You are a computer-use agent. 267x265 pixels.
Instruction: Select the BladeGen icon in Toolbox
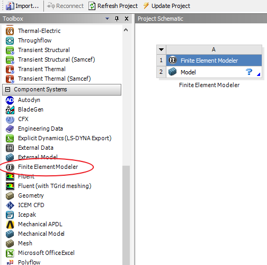(10, 110)
